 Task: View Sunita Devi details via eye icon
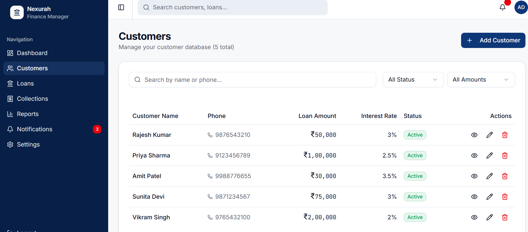[474, 197]
